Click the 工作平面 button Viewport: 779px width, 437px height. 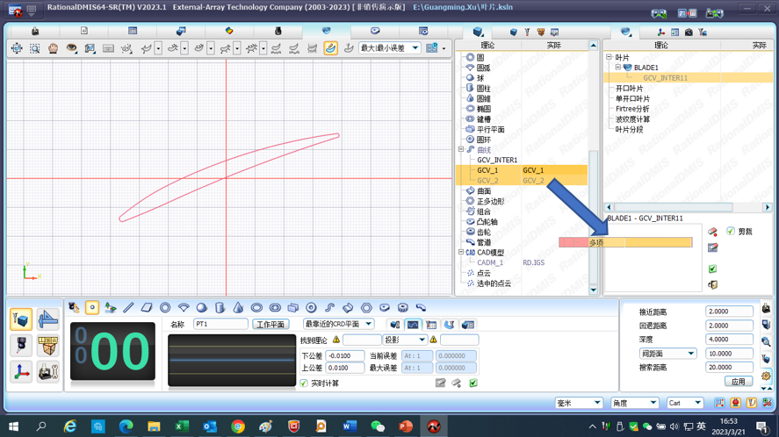pos(270,325)
